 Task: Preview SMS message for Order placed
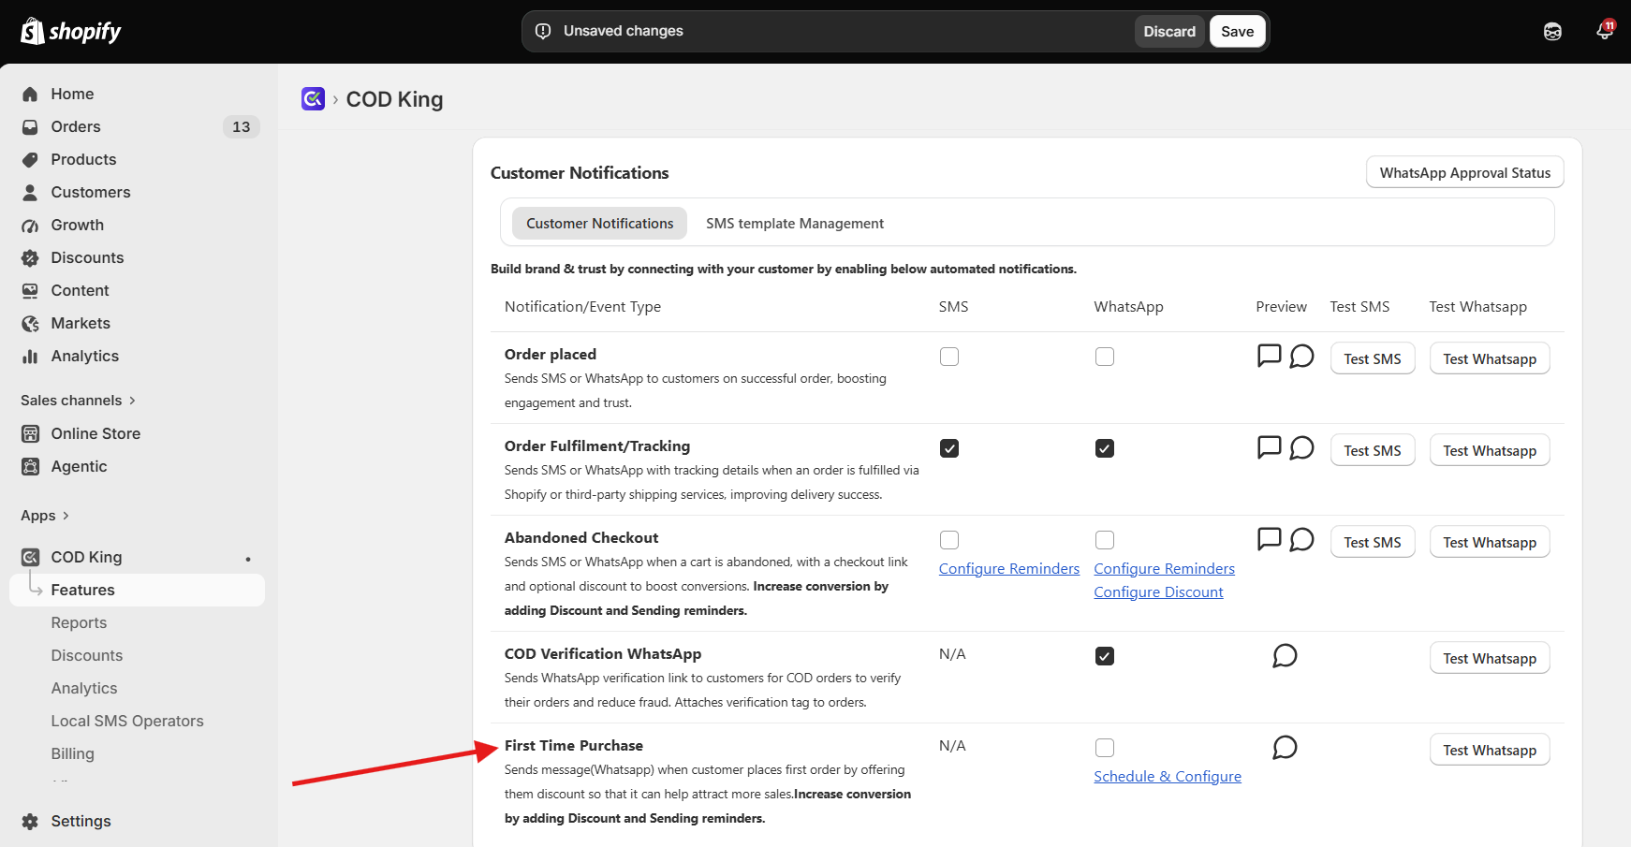[x=1269, y=356]
